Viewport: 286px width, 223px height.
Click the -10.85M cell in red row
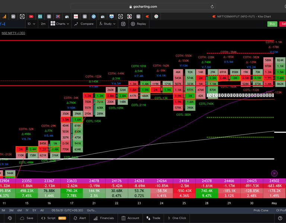pos(162,186)
